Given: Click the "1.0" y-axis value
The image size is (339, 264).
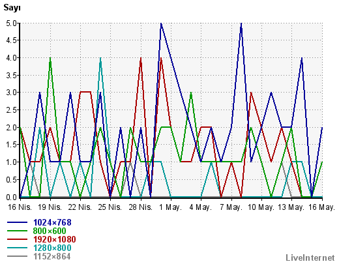Looking at the screenshot, I should pos(12,162).
